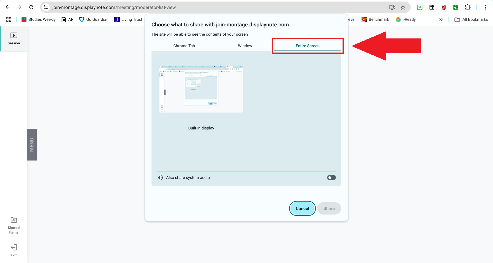Select the Built-in display thumbnail
Image resolution: width=493 pixels, height=263 pixels.
click(x=201, y=89)
